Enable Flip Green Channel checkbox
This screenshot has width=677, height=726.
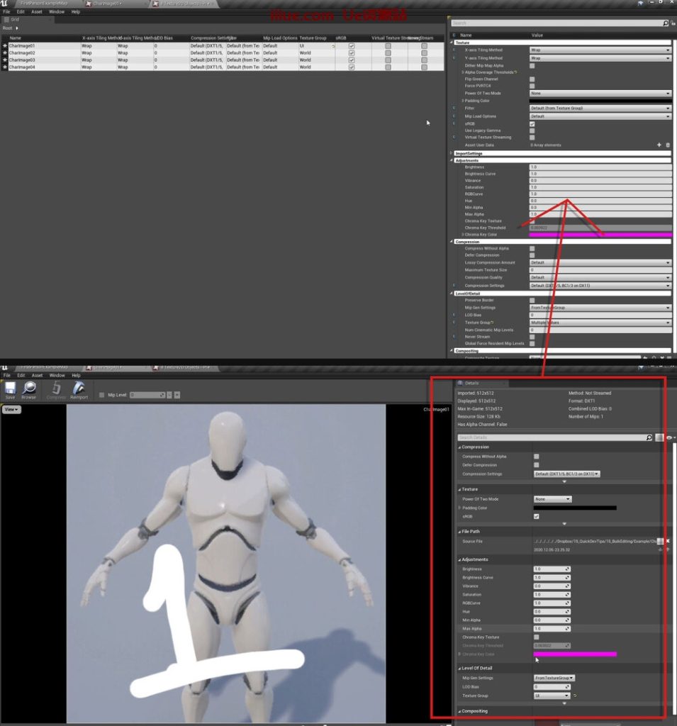tap(532, 79)
